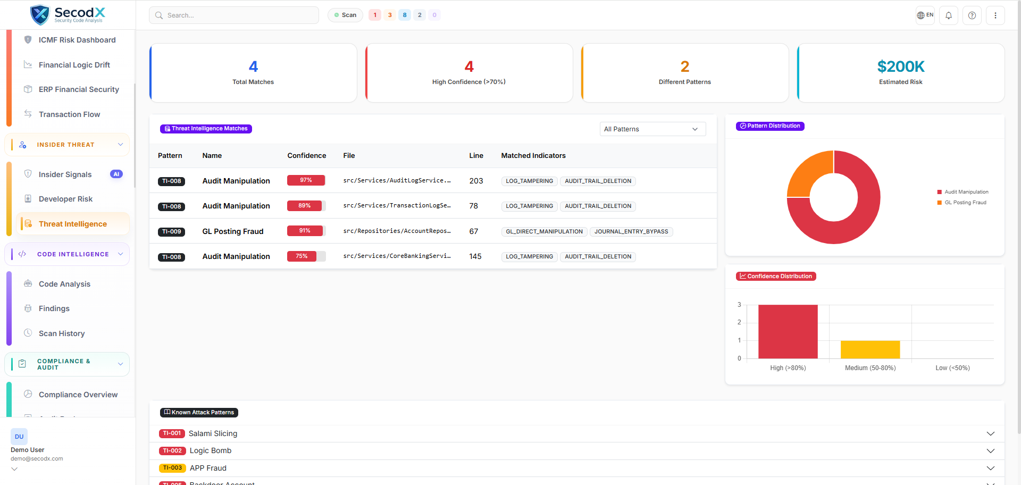Open the help question mark icon

click(972, 15)
